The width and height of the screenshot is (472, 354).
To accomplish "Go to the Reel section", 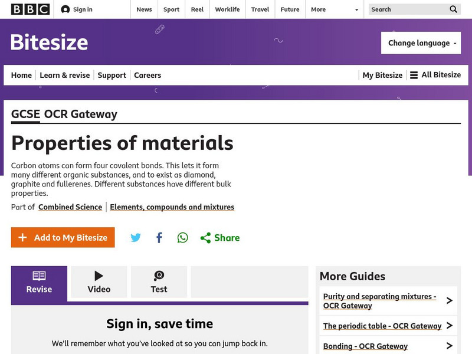I will [197, 9].
